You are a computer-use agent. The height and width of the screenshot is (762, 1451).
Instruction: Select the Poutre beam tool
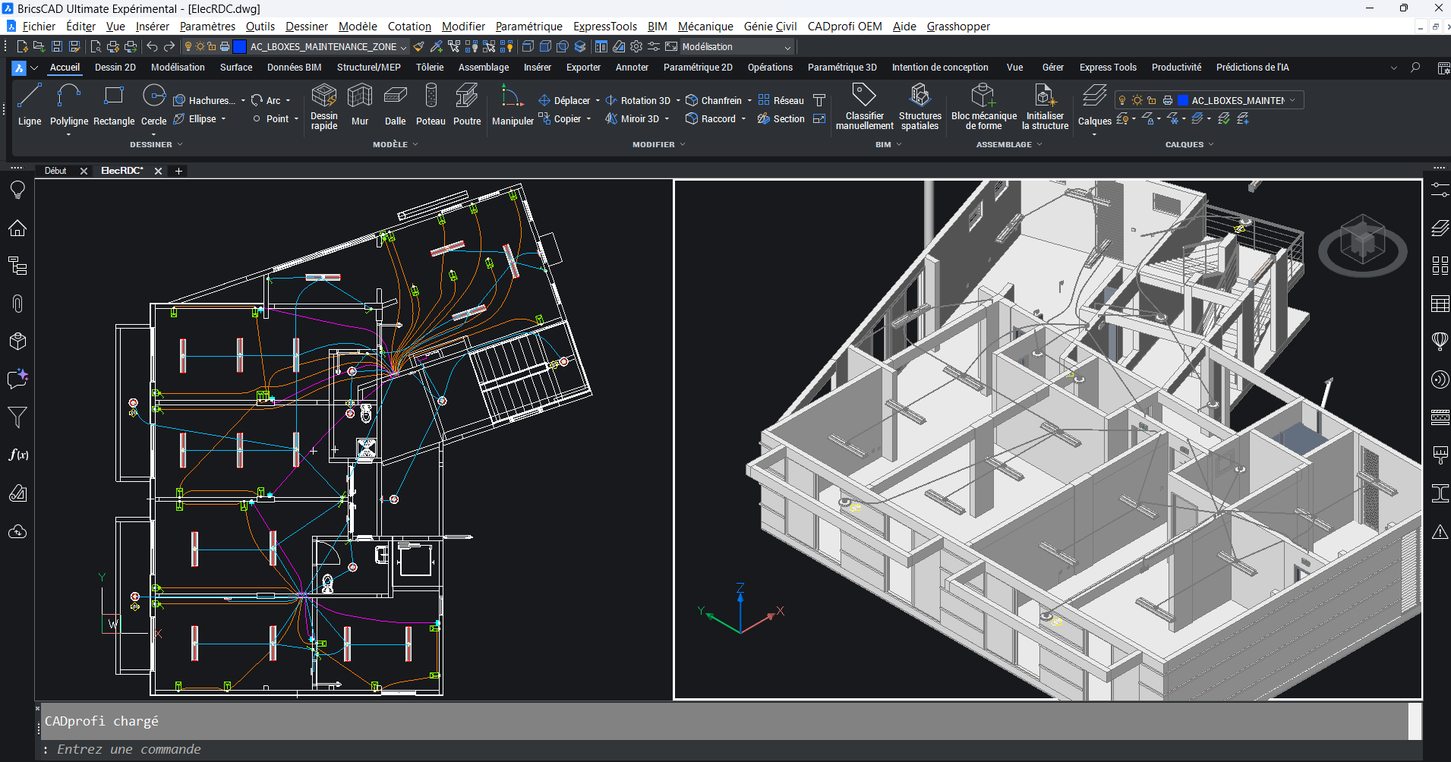tap(467, 105)
